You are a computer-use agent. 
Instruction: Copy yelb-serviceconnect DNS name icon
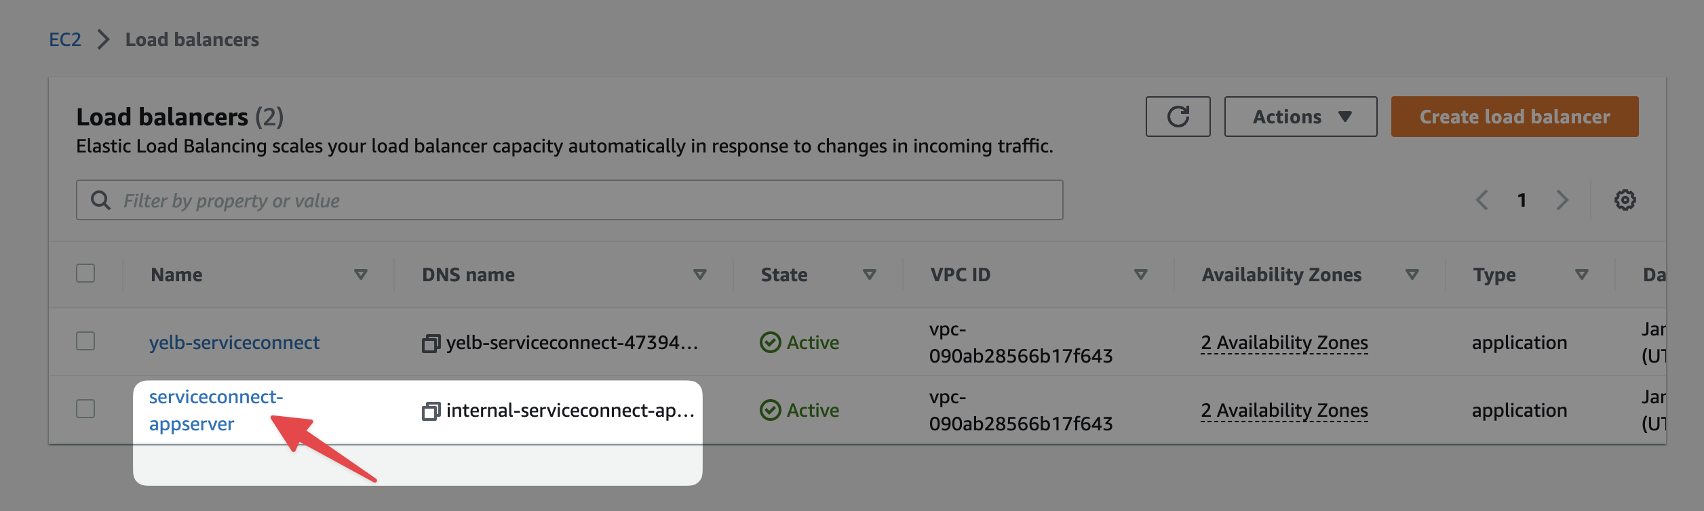[431, 344]
